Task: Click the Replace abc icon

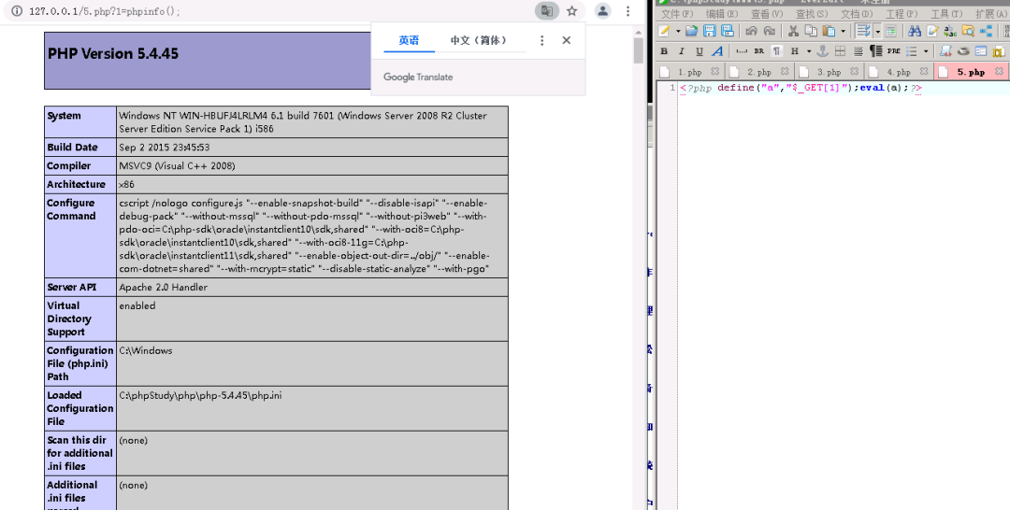Action: 950,31
